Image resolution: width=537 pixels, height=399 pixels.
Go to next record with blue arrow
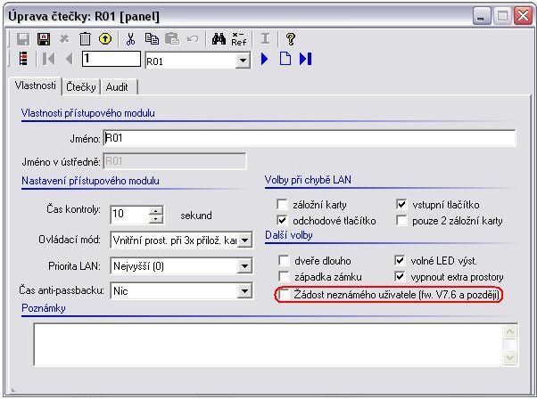pyautogui.click(x=265, y=60)
